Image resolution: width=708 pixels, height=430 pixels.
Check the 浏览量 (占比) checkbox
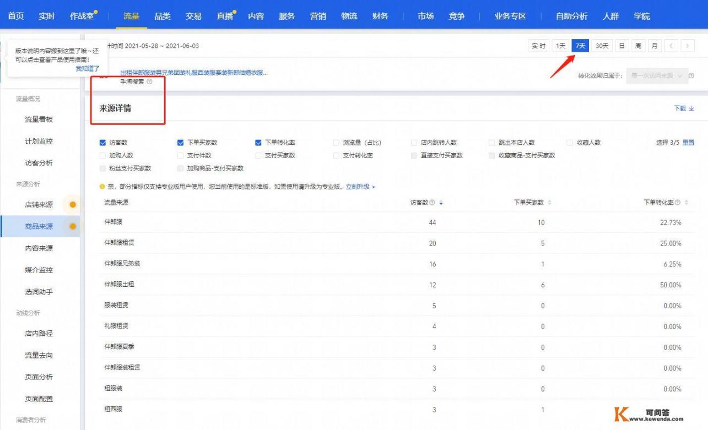coord(337,143)
